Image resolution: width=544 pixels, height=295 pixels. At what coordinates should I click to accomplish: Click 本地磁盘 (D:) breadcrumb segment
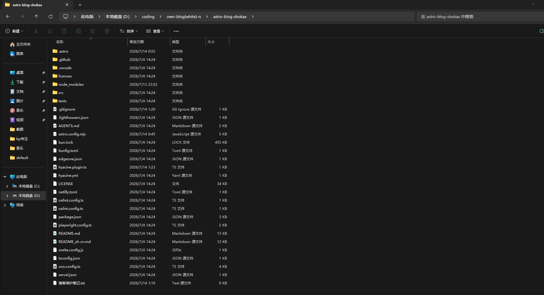coord(117,17)
